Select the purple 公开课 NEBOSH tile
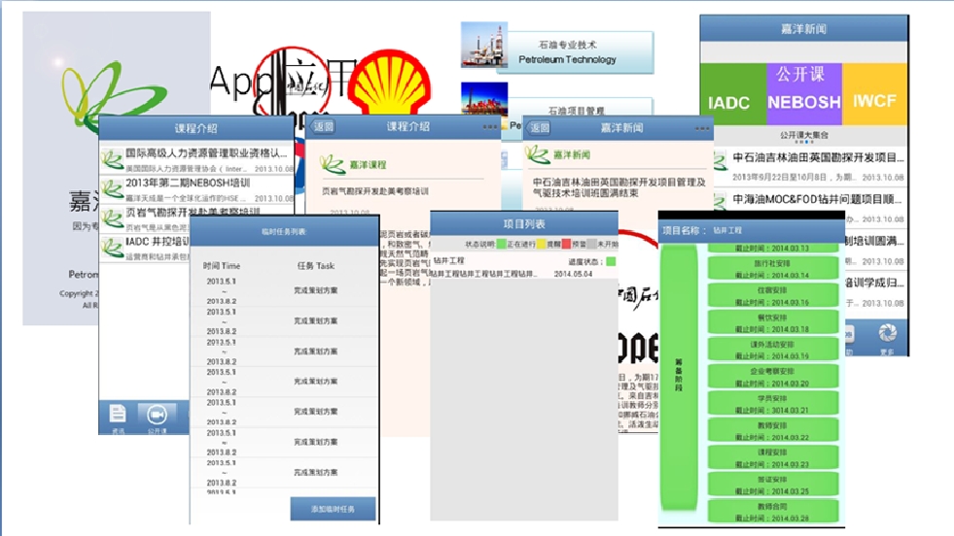 [x=803, y=94]
